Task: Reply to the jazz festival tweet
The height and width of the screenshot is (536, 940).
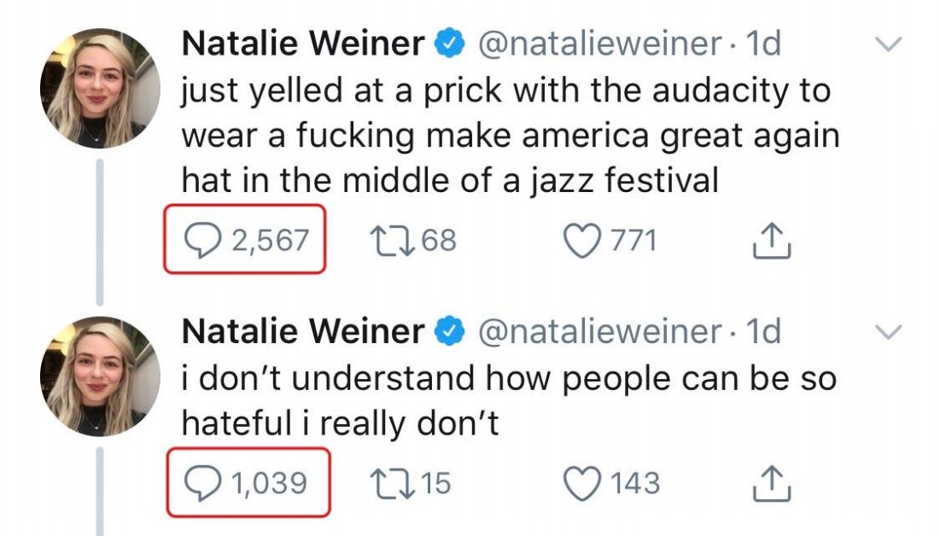Action: coord(202,241)
